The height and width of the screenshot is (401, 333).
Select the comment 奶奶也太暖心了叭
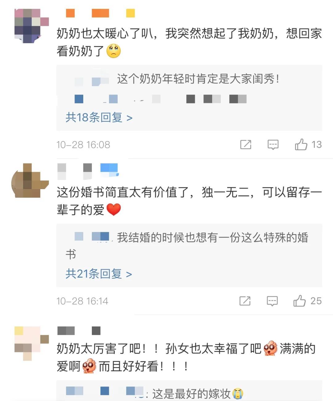189,42
